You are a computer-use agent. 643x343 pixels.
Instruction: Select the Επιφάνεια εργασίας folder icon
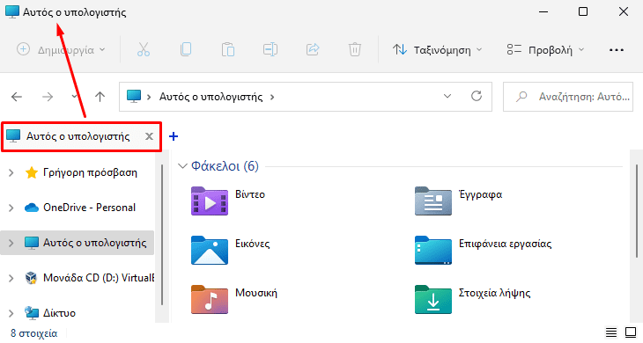click(x=433, y=250)
